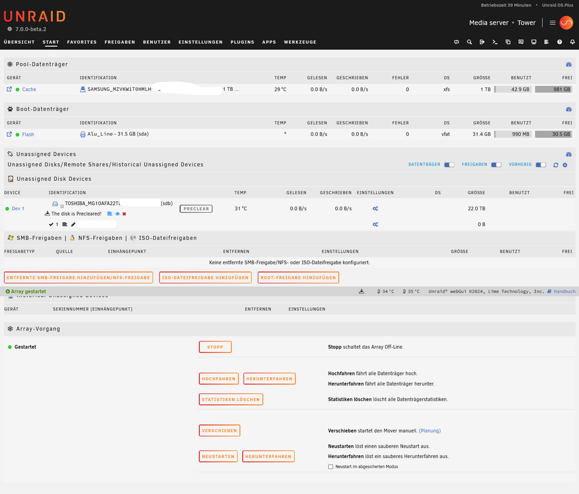Click the Preclear button for TOSHIBA disk
579x494 pixels.
pos(196,209)
